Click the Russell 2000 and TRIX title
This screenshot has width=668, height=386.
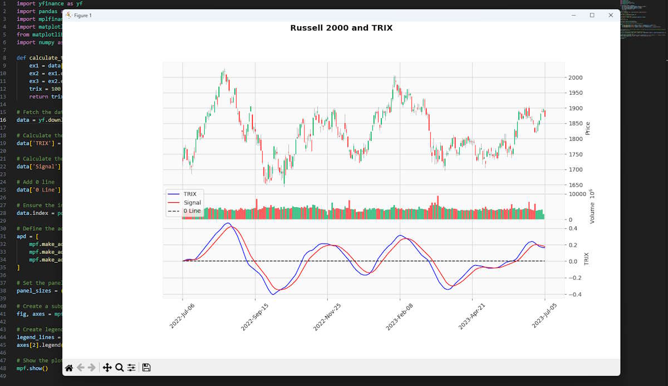[341, 27]
